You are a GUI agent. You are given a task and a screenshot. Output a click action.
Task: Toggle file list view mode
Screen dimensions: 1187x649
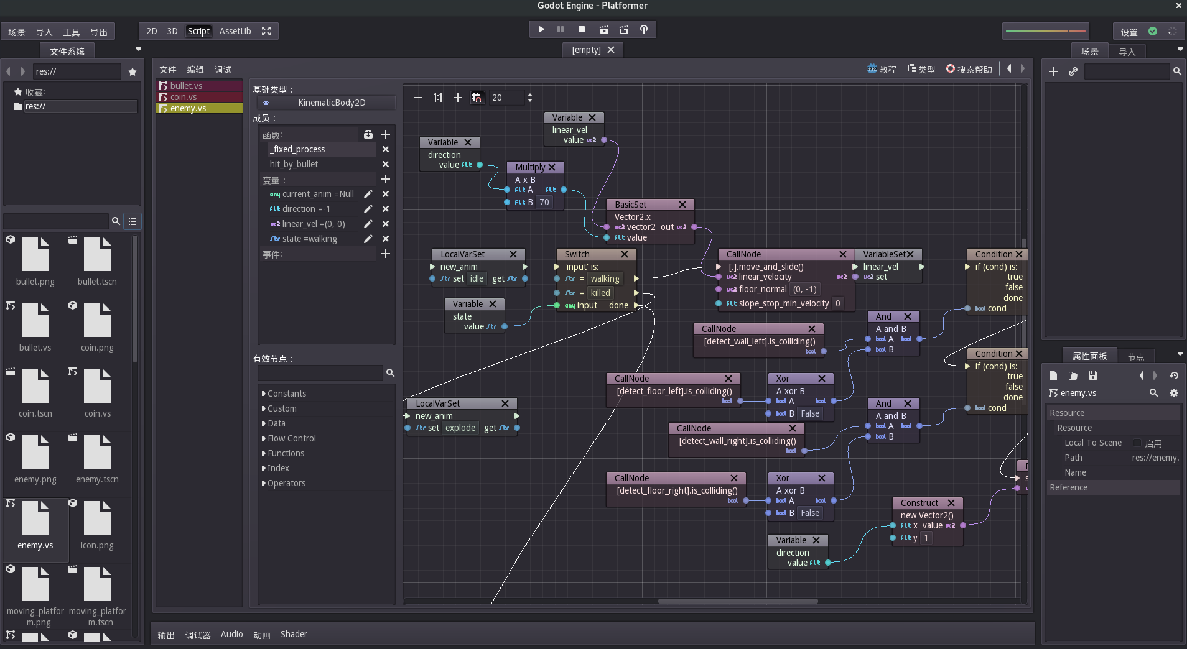point(133,221)
